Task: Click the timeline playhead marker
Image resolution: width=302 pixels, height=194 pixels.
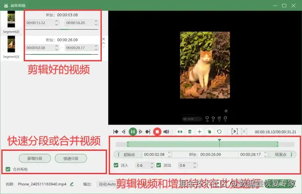Action: pyautogui.click(x=219, y=140)
